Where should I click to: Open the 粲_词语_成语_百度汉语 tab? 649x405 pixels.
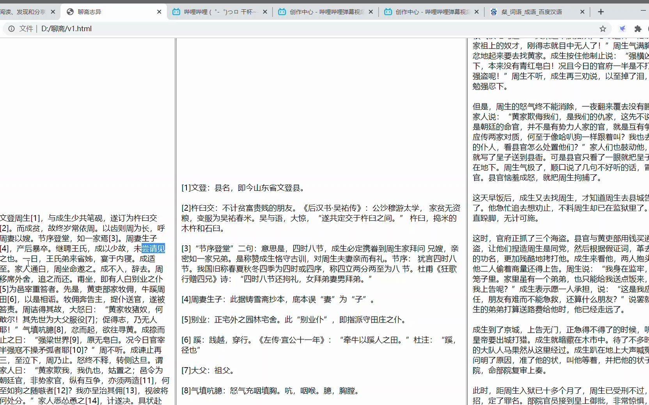(x=537, y=12)
